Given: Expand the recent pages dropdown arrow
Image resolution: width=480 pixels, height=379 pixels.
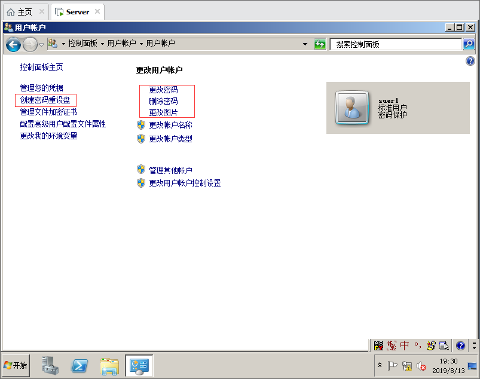Looking at the screenshot, I should point(41,45).
